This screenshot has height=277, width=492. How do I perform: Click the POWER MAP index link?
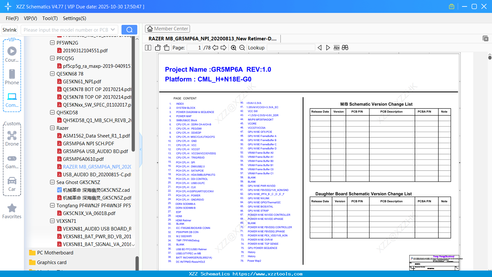coord(184,116)
